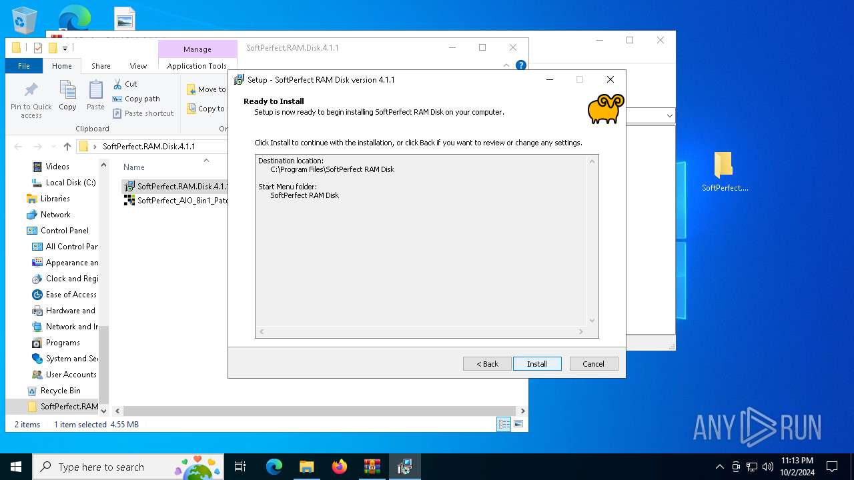Open the View ribbon tab

138,66
